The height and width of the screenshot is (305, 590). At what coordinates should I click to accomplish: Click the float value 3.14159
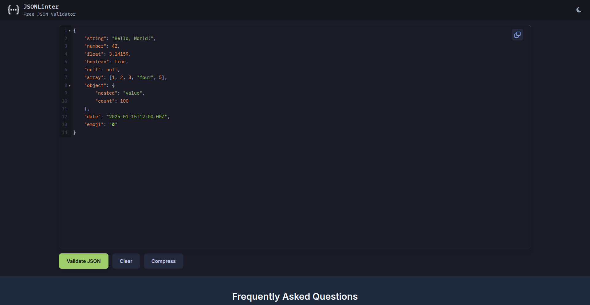pos(119,54)
